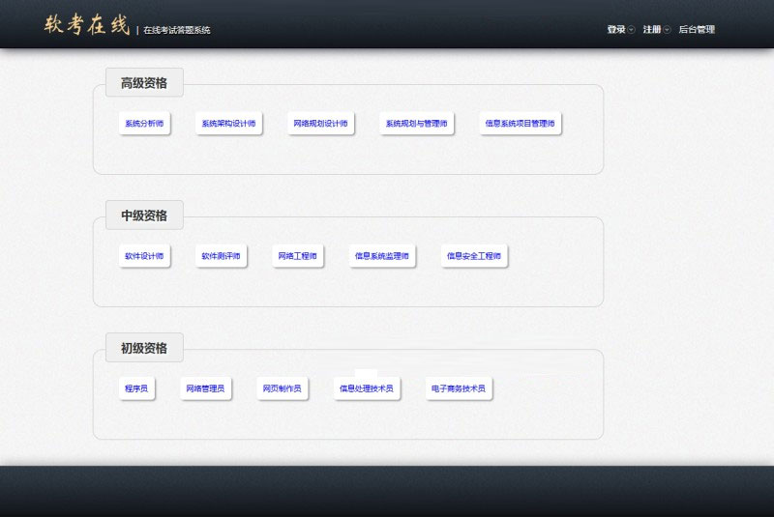
Task: Go to 后台管理 admin page
Action: [697, 30]
